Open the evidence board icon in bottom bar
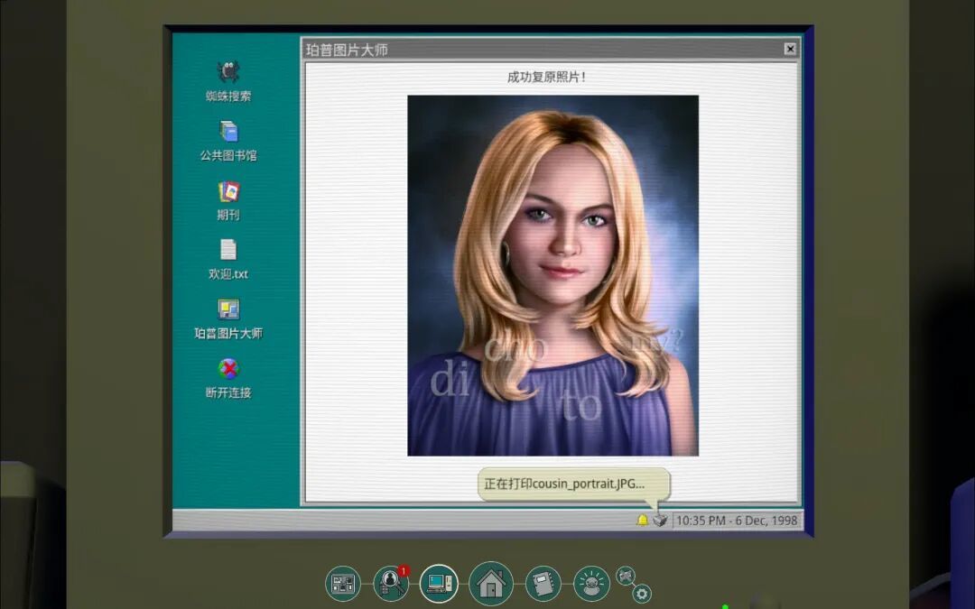This screenshot has width=975, height=609. click(x=343, y=584)
